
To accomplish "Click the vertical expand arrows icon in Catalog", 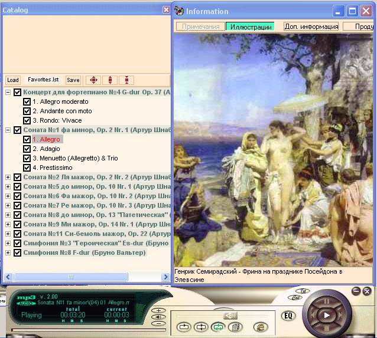I will pos(110,80).
